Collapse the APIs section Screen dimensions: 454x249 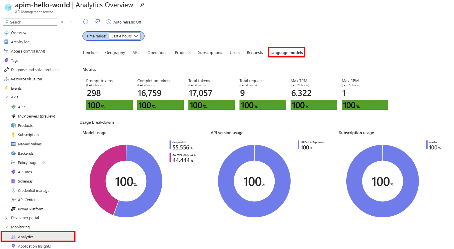click(x=6, y=97)
